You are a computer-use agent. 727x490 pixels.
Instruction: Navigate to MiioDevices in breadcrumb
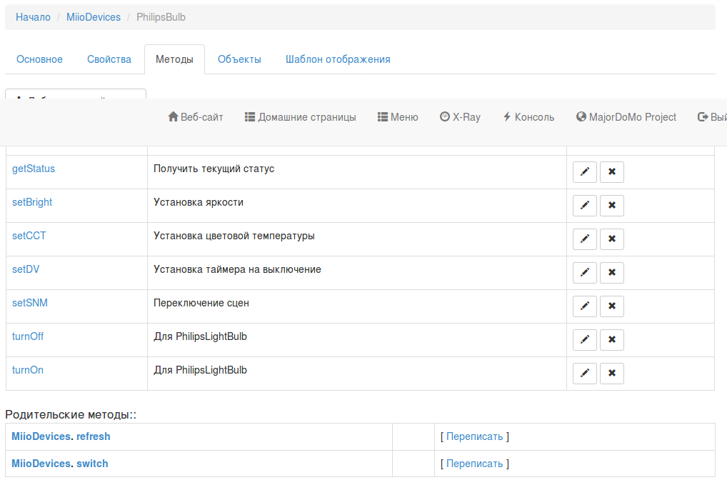click(x=94, y=17)
